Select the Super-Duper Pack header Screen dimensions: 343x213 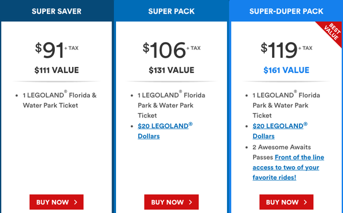tap(286, 11)
